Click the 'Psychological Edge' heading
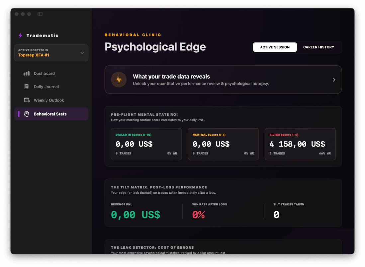The image size is (365, 267). [155, 47]
